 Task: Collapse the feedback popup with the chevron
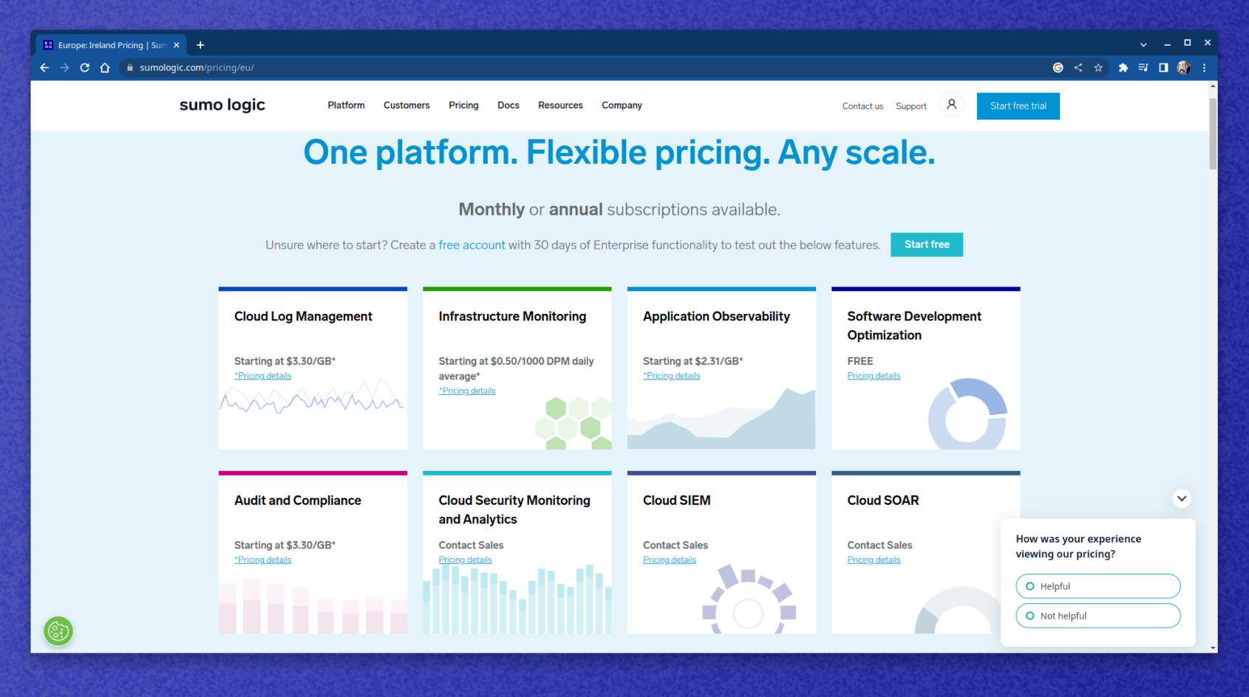1182,498
